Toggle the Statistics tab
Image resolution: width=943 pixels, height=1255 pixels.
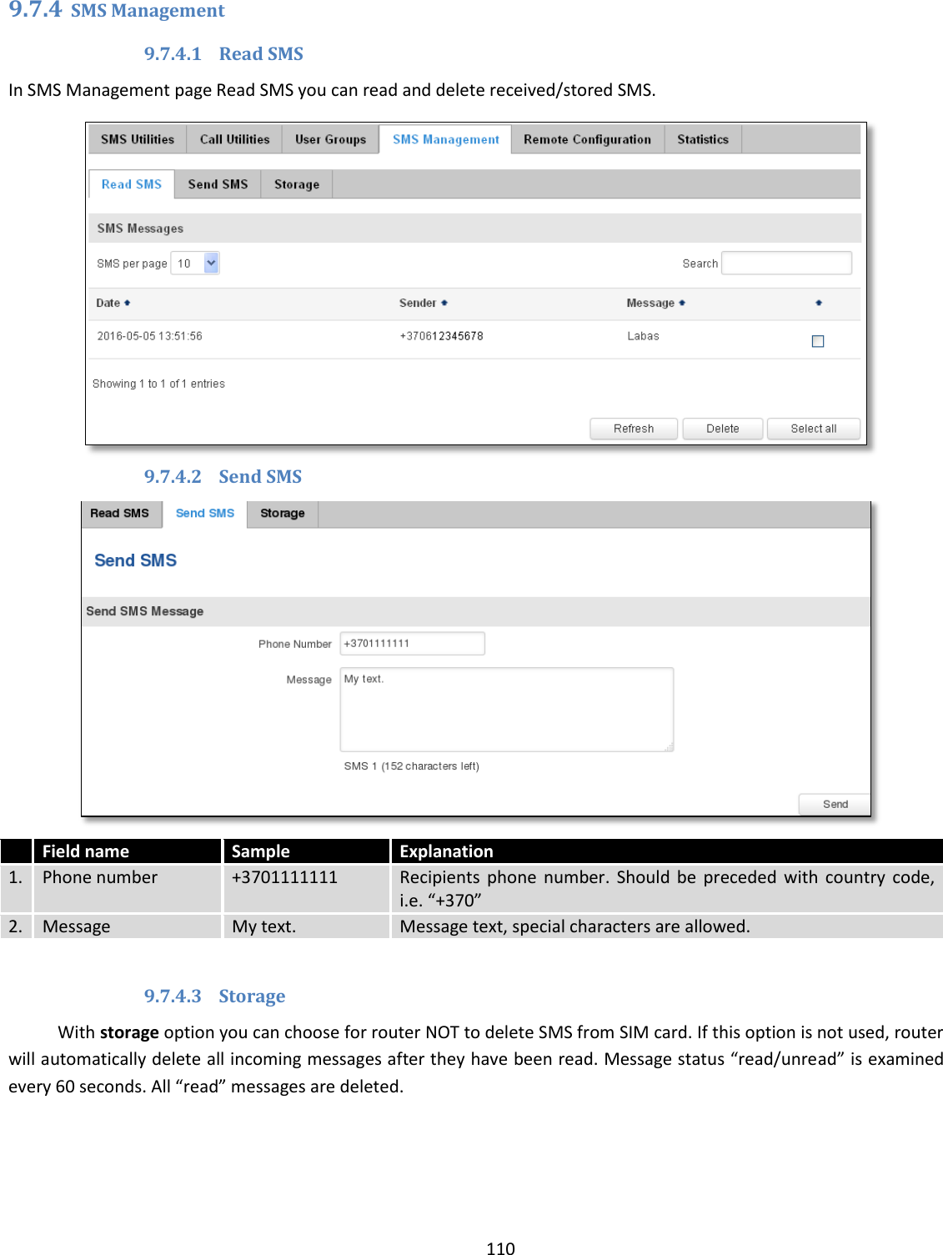702,139
